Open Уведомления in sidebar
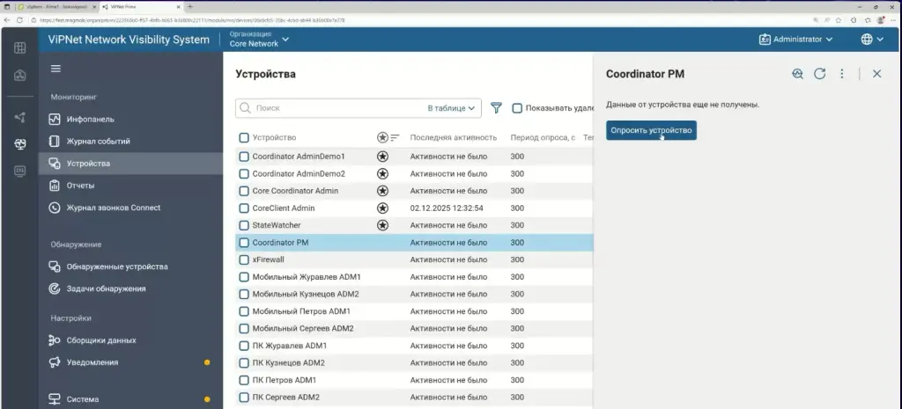This screenshot has width=902, height=409. [130, 362]
